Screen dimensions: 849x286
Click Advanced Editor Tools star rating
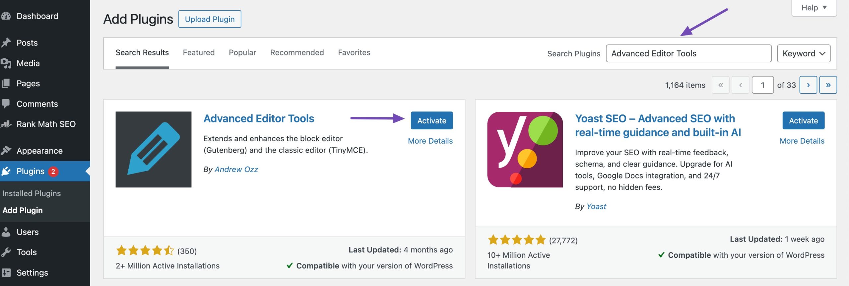145,250
